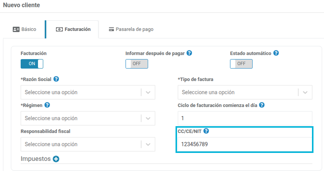Show help for Ciclo de facturación

coord(262,105)
